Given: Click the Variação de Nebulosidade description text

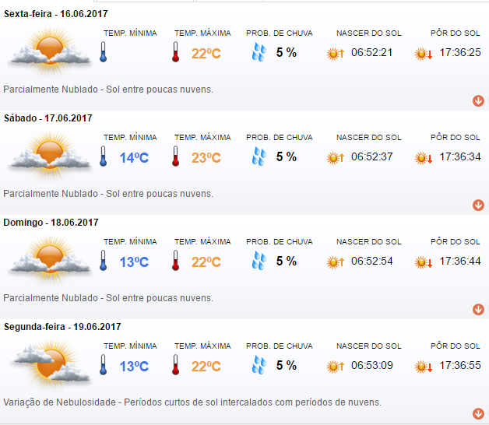Looking at the screenshot, I should (192, 402).
